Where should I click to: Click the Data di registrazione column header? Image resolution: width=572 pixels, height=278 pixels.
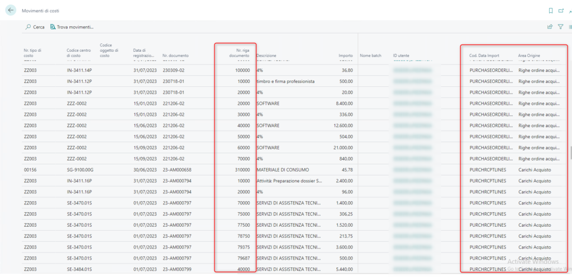(145, 53)
